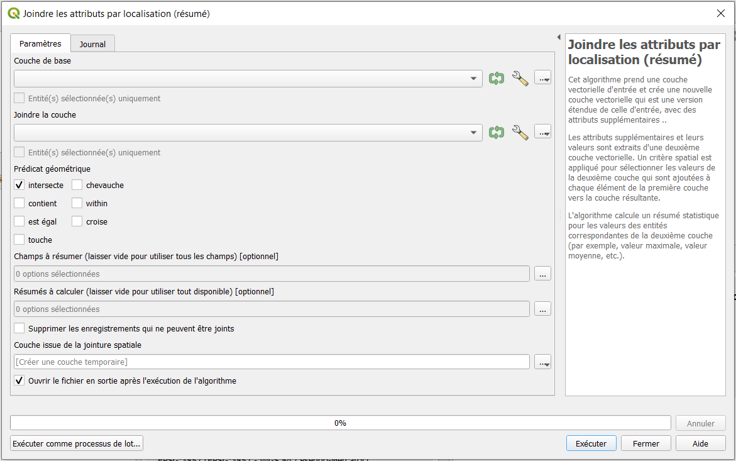Screen dimensions: 736x461
Task: Toggle the intersecte predicate checkbox
Action: pos(19,185)
